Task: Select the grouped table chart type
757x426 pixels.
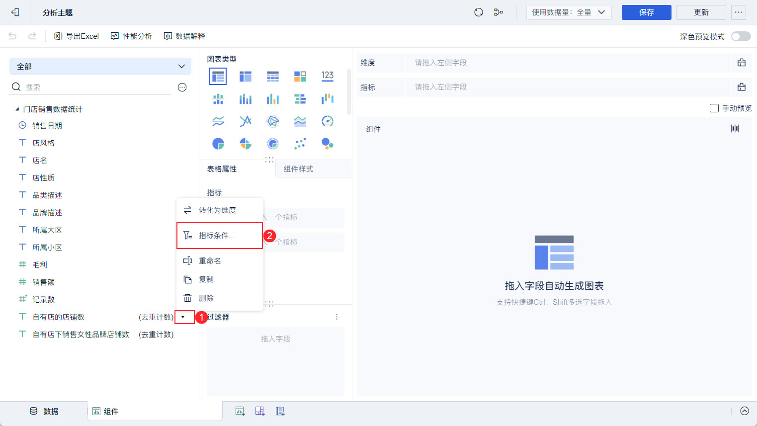Action: click(x=218, y=77)
